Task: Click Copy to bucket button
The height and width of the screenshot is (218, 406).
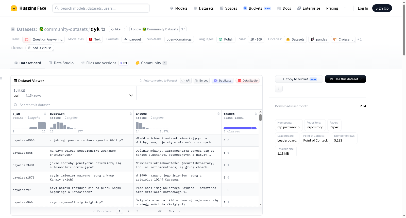Action: [299, 79]
